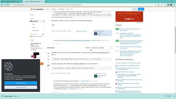Click Follow under the question
Viewport: 176px width, 99px height.
coord(69,31)
